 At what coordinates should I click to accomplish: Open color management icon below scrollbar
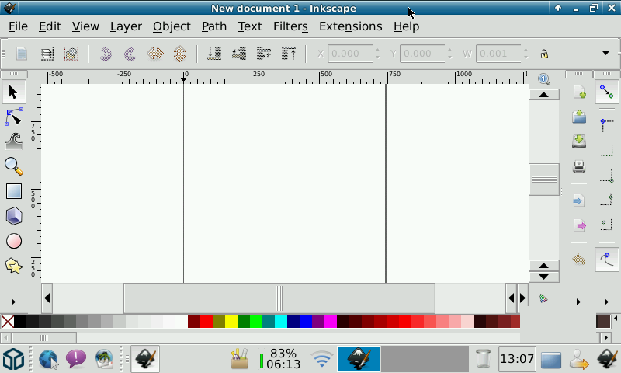[544, 298]
